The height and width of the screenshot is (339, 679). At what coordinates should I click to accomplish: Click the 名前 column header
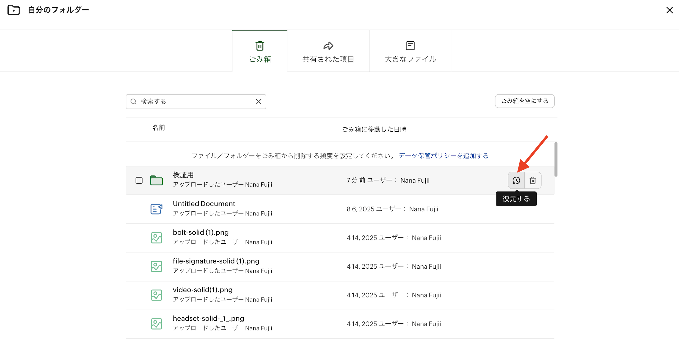tap(159, 128)
